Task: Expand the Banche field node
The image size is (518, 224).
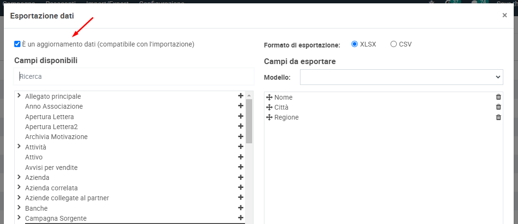Action: (x=19, y=208)
